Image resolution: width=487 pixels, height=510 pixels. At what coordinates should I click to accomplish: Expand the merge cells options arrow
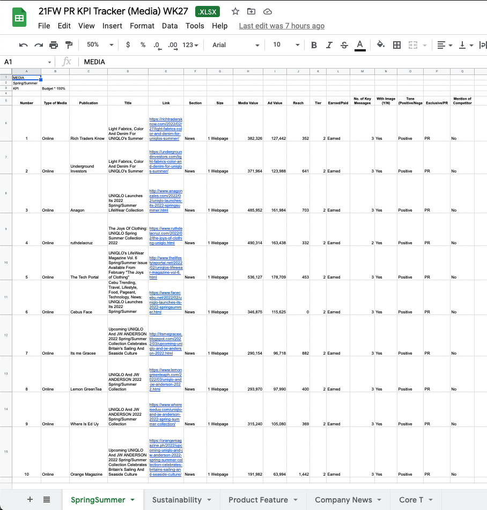click(x=424, y=45)
